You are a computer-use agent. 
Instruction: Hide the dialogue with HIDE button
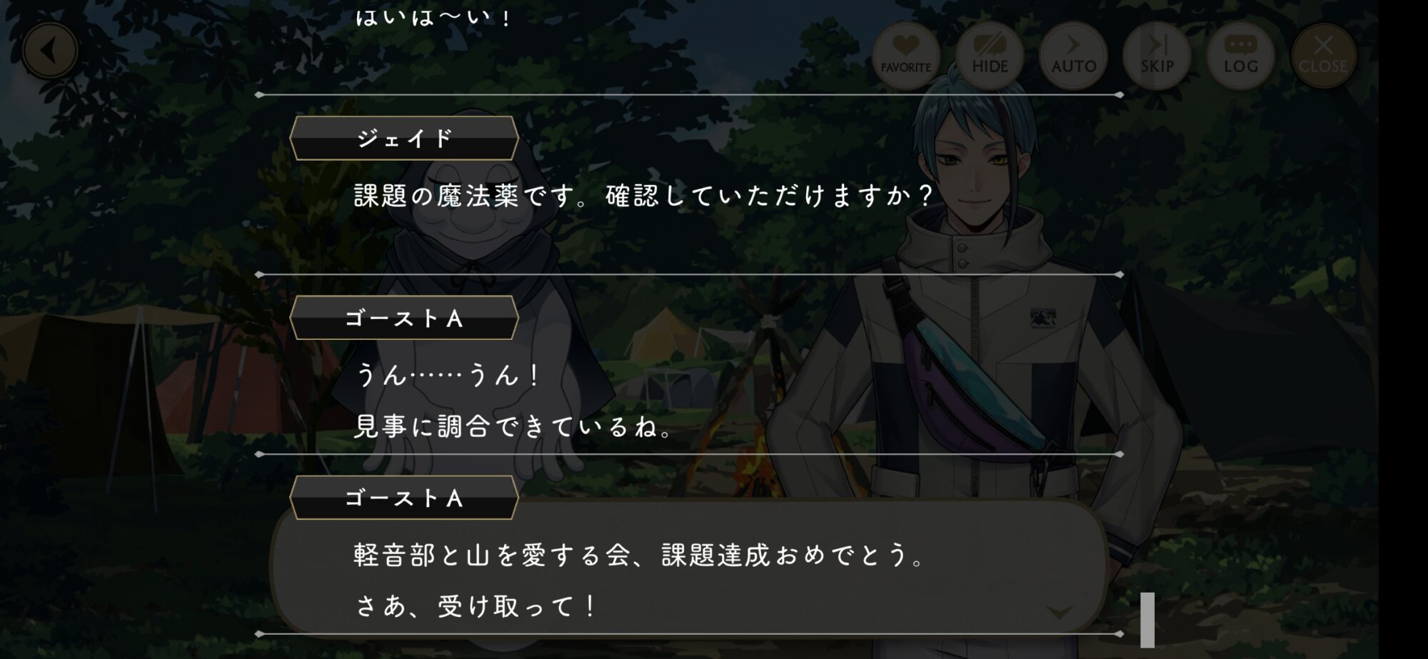pos(990,56)
